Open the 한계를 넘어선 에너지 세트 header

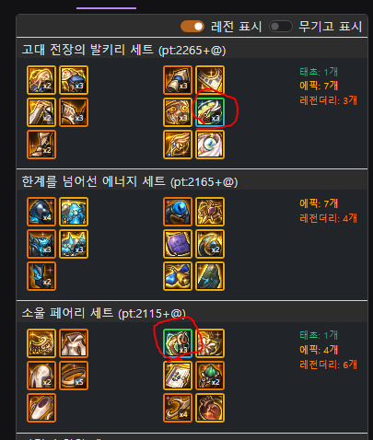tap(130, 181)
